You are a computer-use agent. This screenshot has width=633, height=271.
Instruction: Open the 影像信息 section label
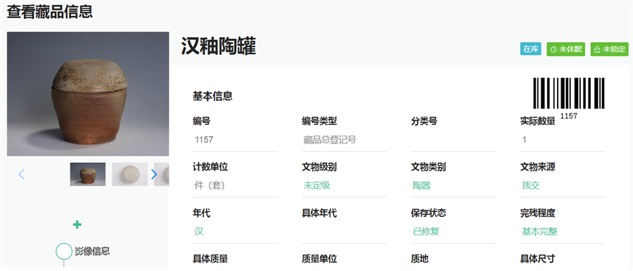[x=92, y=251]
